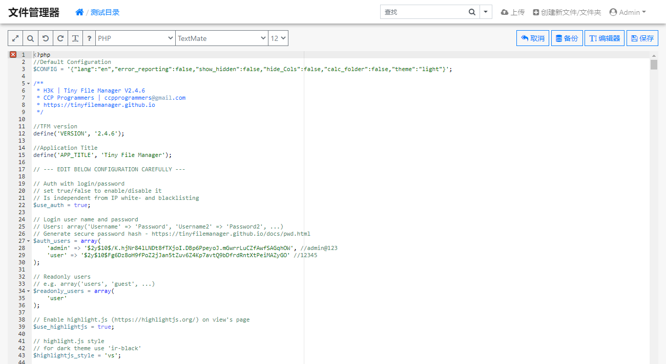Redo an edit with the redo icon
Image resolution: width=666 pixels, height=364 pixels.
[60, 38]
